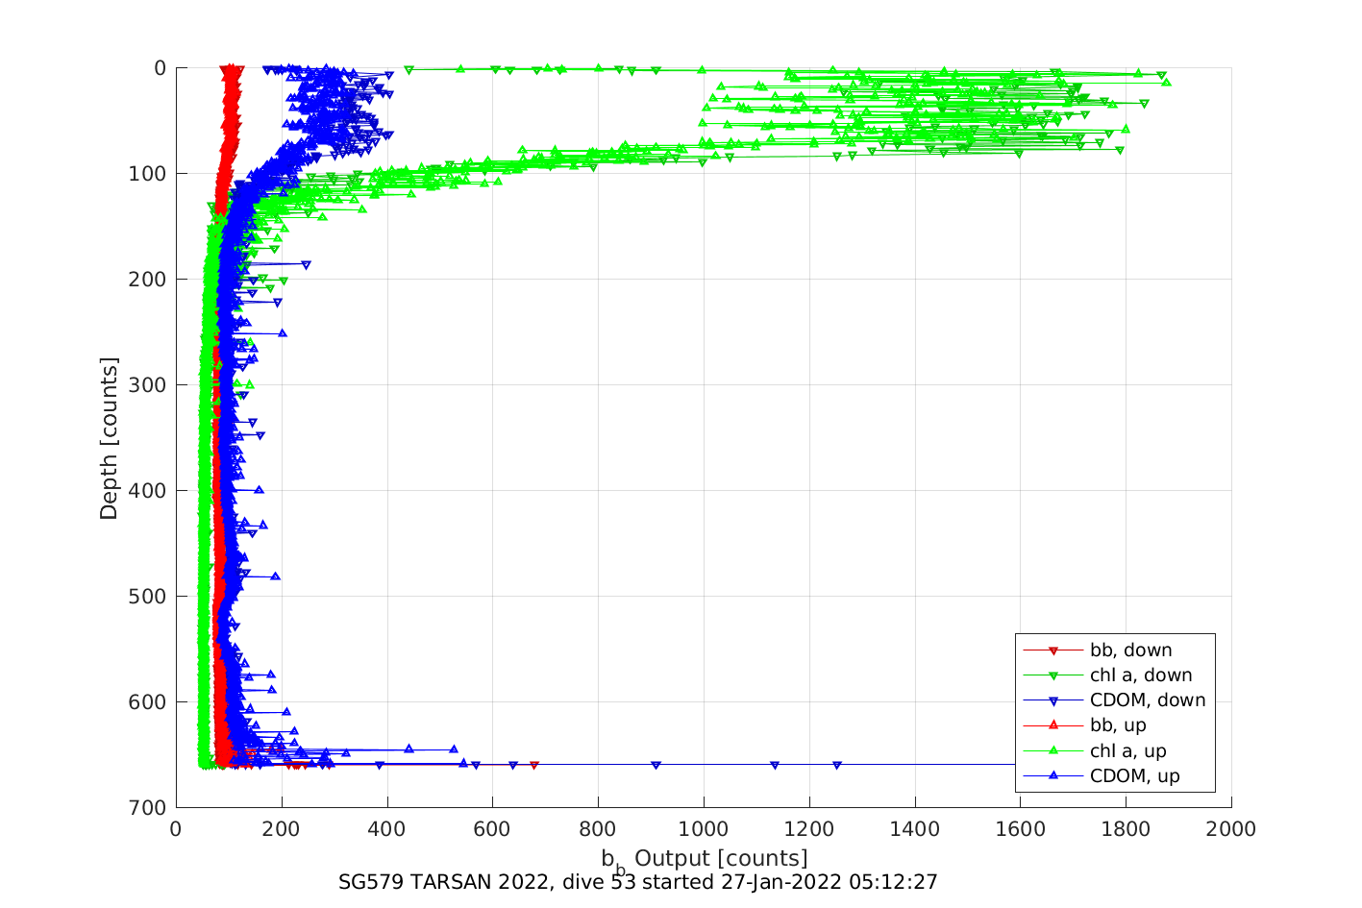
Task: Click the y-axis tick label 700
Action: point(150,808)
